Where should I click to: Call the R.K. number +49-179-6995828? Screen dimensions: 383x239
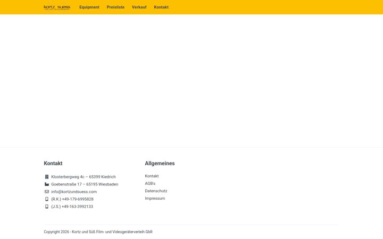(72, 199)
